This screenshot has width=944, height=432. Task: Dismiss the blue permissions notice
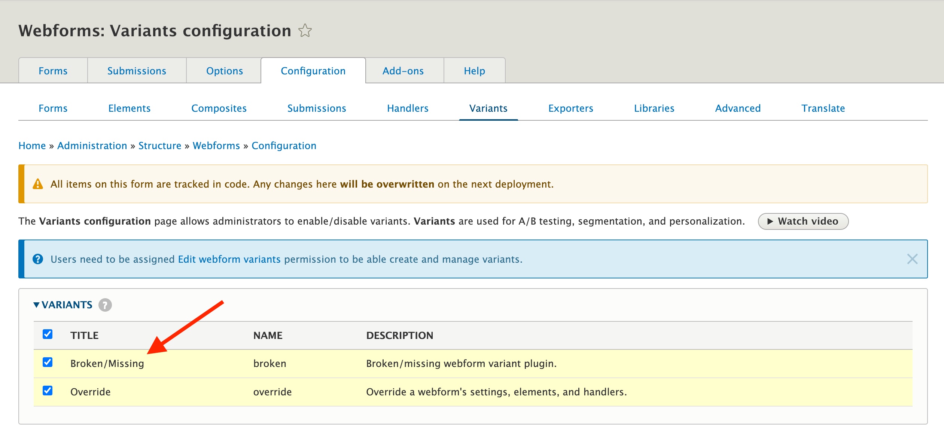[912, 259]
